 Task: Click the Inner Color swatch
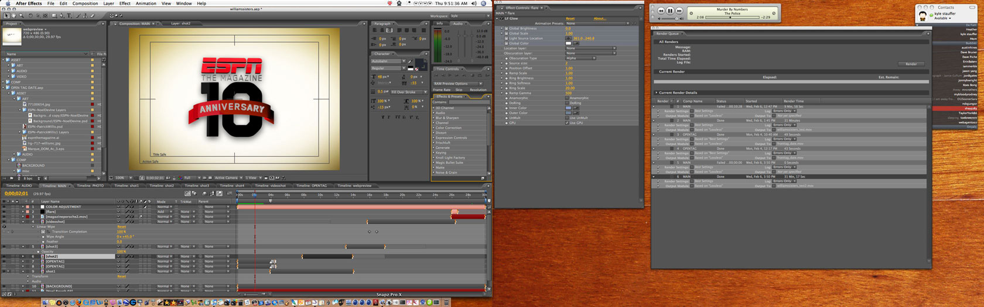[x=568, y=108]
